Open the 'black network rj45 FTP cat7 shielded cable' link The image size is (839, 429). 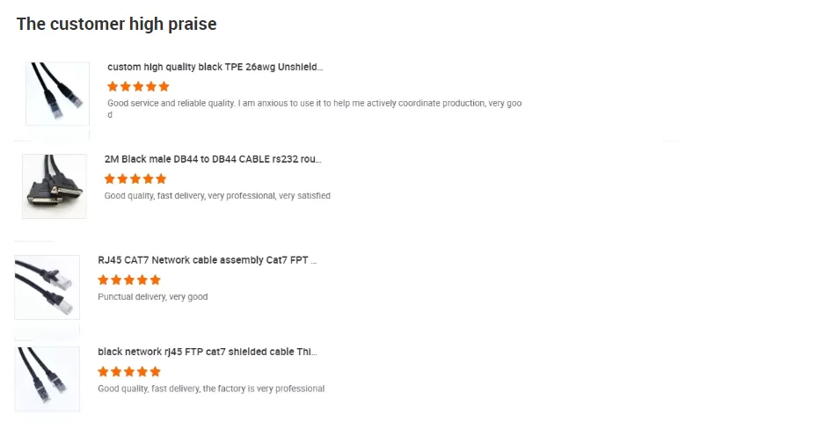click(207, 352)
